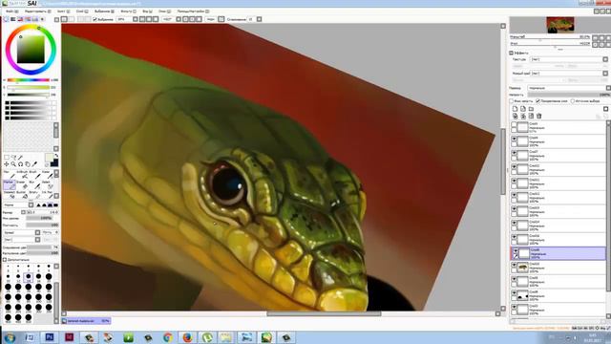The height and width of the screenshot is (344, 611).
Task: Create a new layer folder
Action: 531,109
